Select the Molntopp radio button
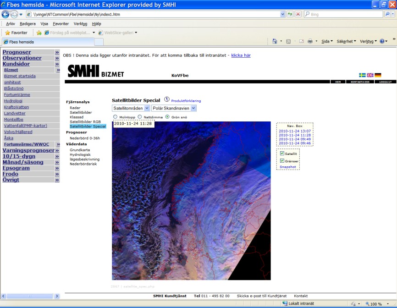This screenshot has height=308, width=397. (116, 117)
